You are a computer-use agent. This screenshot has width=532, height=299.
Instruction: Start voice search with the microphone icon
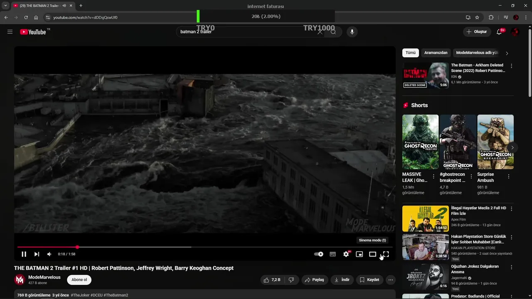(x=352, y=32)
